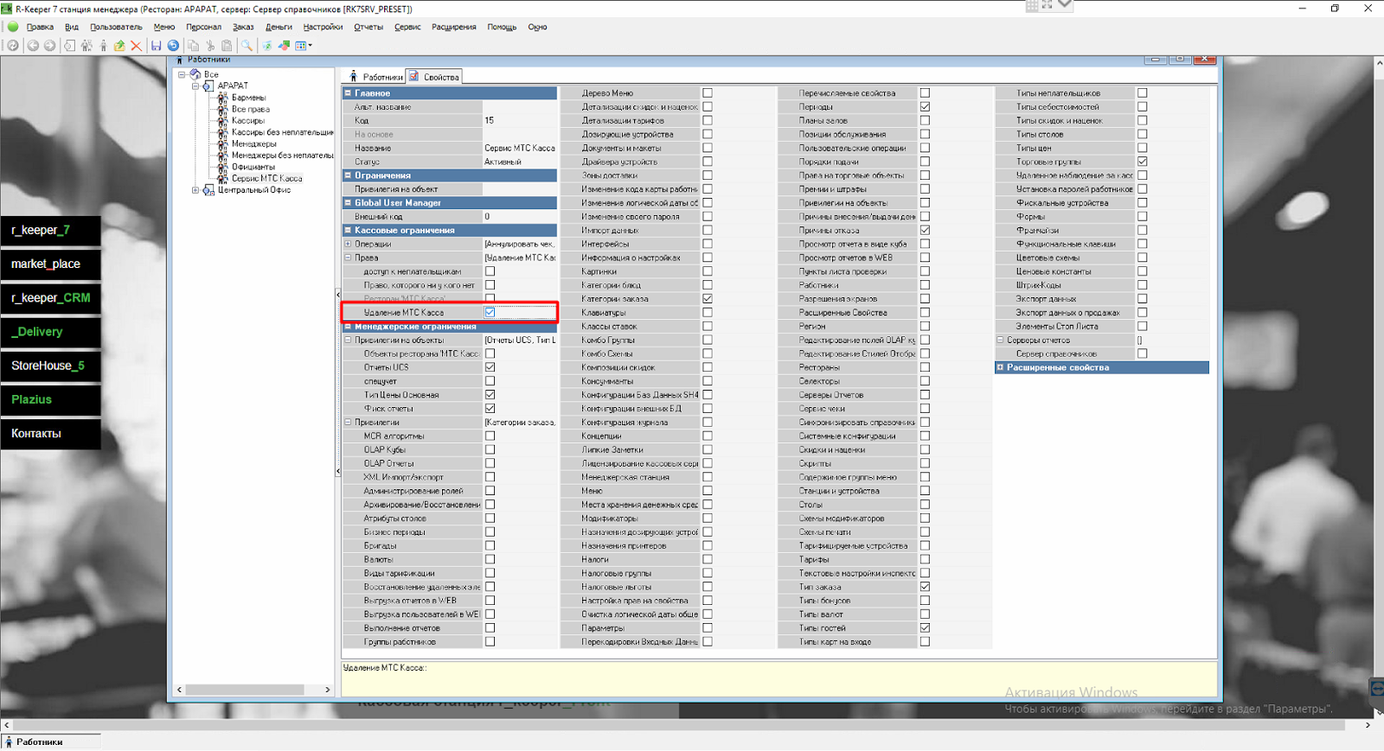Open the Настройки menu
1384x751 pixels.
323,27
